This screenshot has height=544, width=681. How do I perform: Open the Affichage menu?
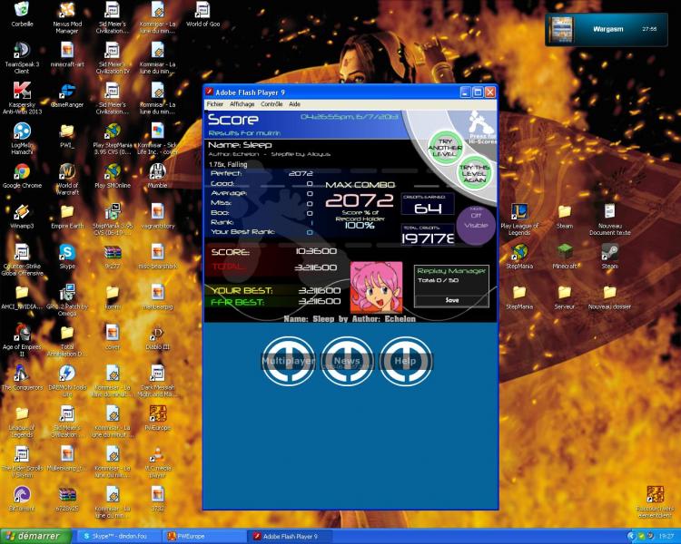(x=242, y=104)
